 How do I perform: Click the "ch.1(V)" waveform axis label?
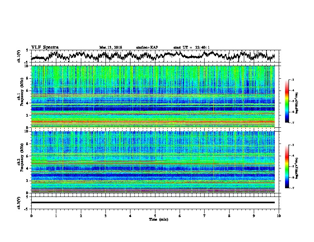(x=19, y=56)
